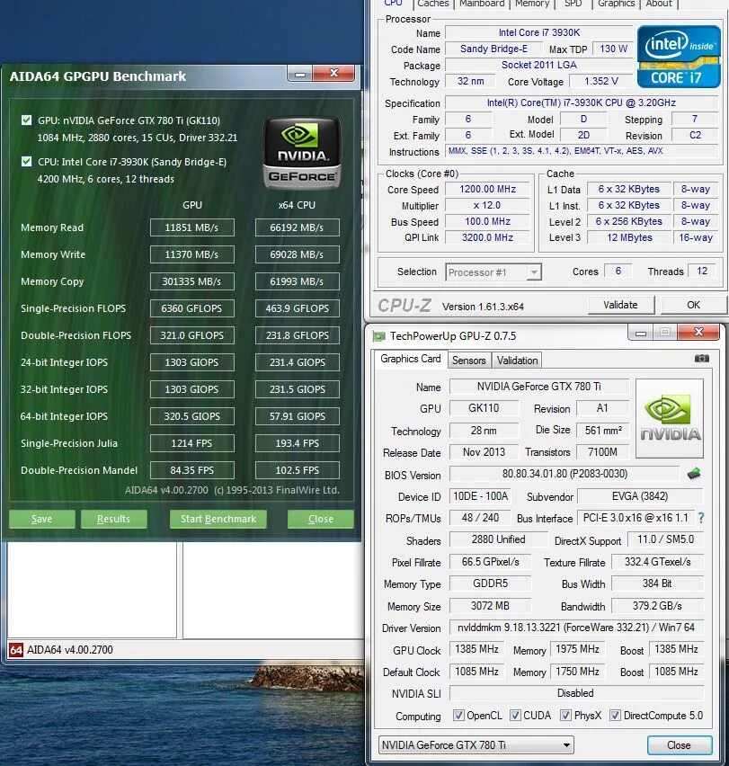Open the Graphics tab in CPU-Z
This screenshot has height=766, width=729.
[x=617, y=4]
